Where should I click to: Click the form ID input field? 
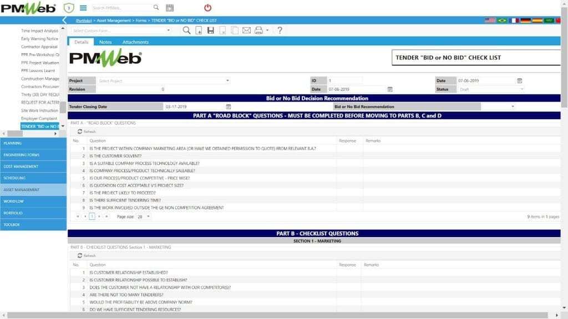click(x=344, y=81)
